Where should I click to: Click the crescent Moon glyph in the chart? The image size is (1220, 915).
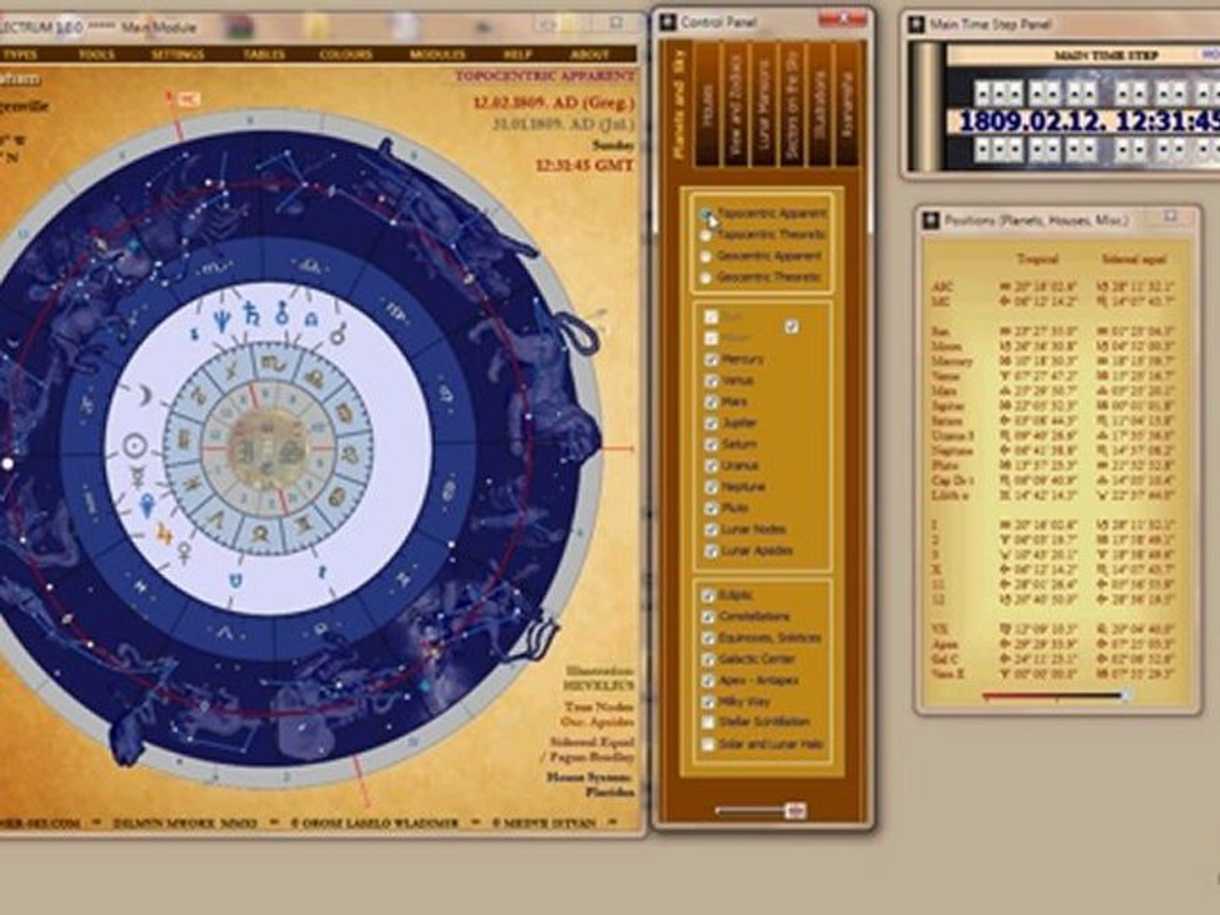145,394
